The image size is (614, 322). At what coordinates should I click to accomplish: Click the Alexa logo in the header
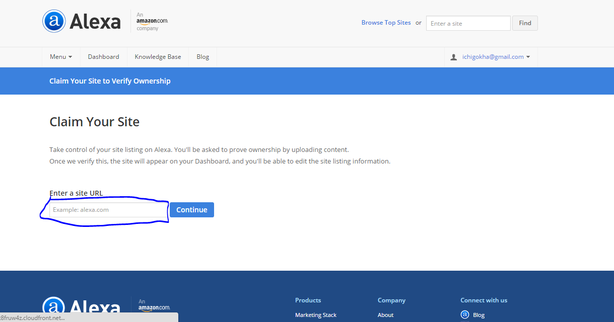click(82, 22)
